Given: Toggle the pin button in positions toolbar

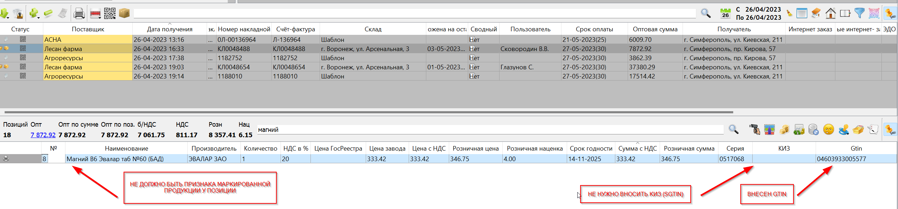Looking at the screenshot, I should [890, 129].
